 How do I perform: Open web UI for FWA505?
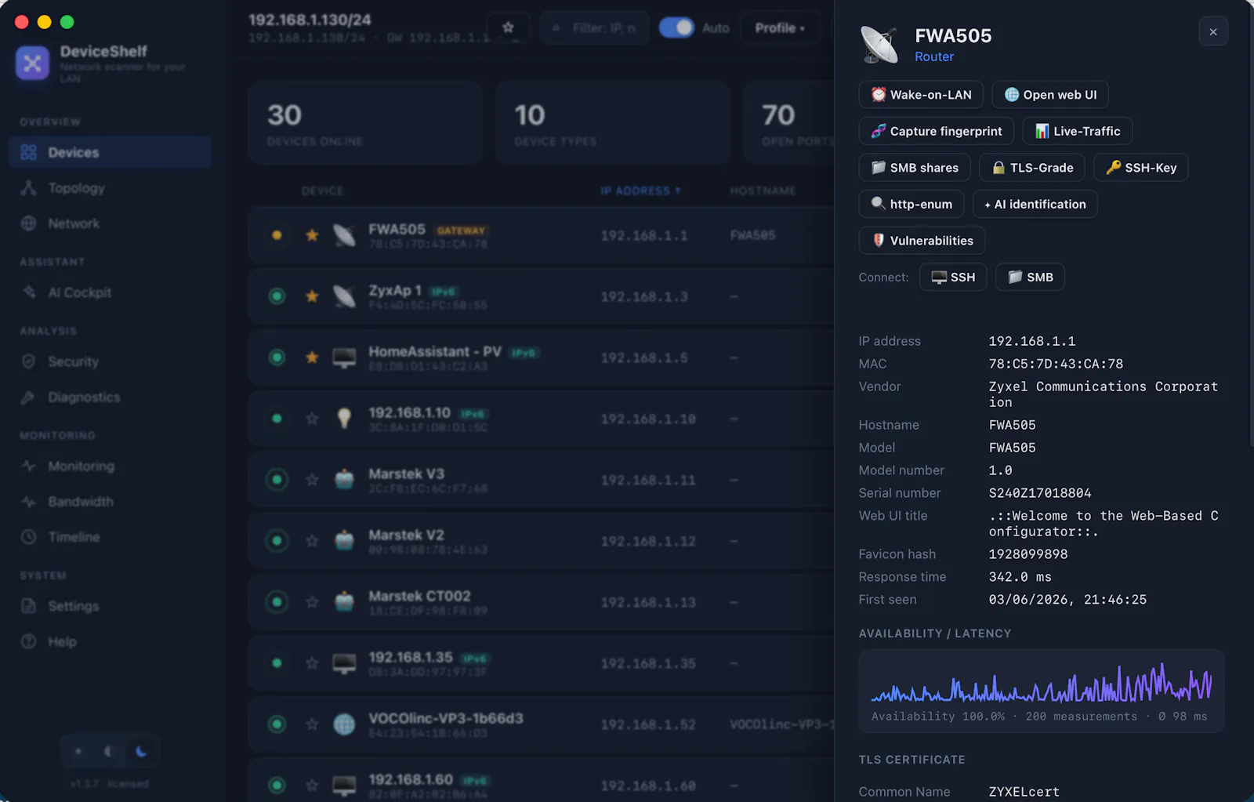point(1050,95)
